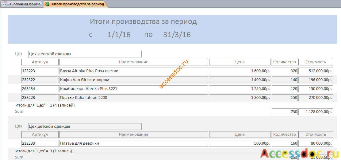Click the form icon on Кнопочная форма tab

[x=4, y=4]
